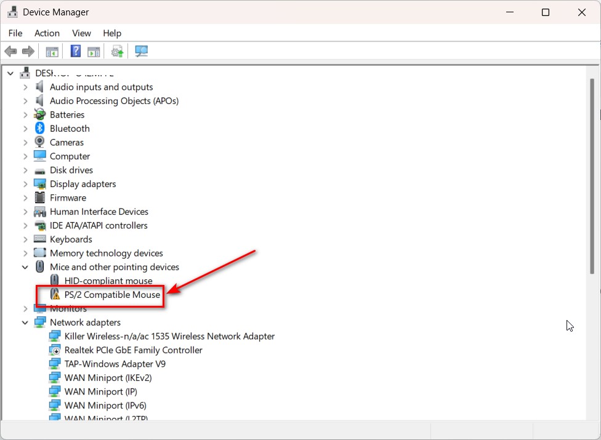Click the vertical scrollbar thumb
601x440 pixels.
pos(592,176)
